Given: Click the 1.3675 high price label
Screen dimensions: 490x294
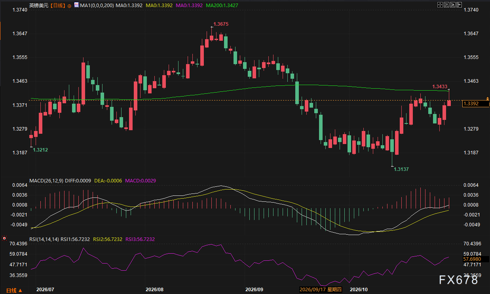Looking at the screenshot, I should (221, 24).
